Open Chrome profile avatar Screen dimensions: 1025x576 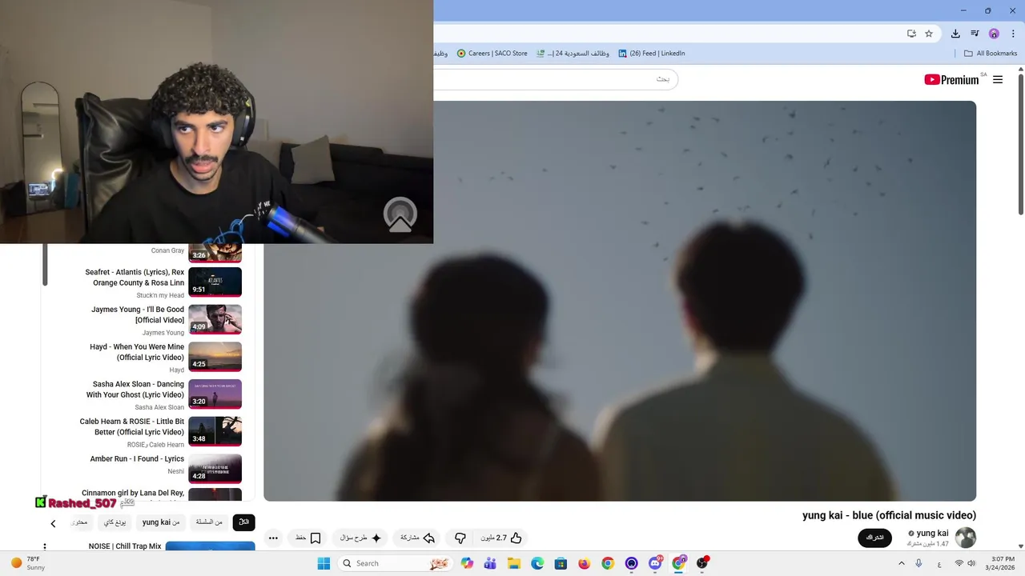[x=994, y=34]
